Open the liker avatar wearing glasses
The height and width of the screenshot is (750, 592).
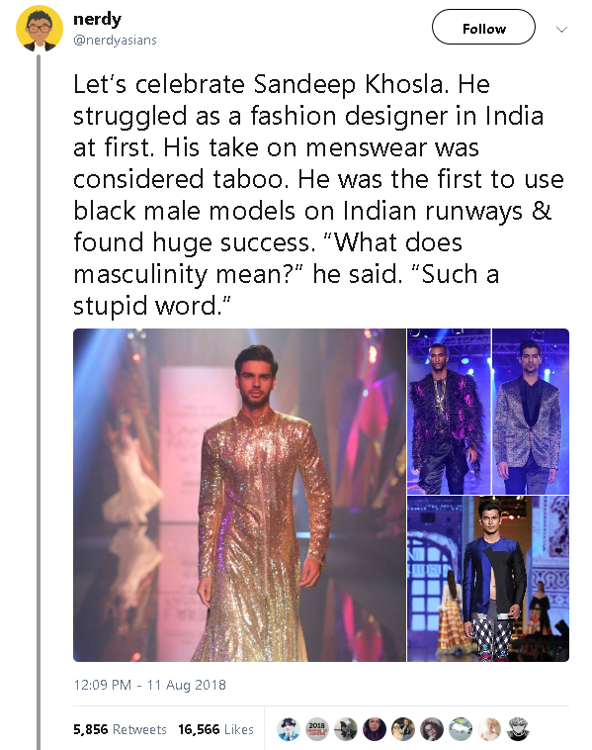click(432, 729)
